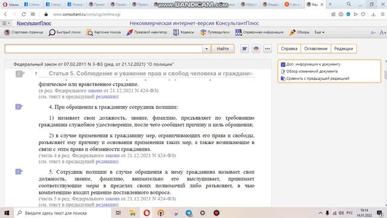
Task: Switch to the Справка tab
Action: click(289, 48)
